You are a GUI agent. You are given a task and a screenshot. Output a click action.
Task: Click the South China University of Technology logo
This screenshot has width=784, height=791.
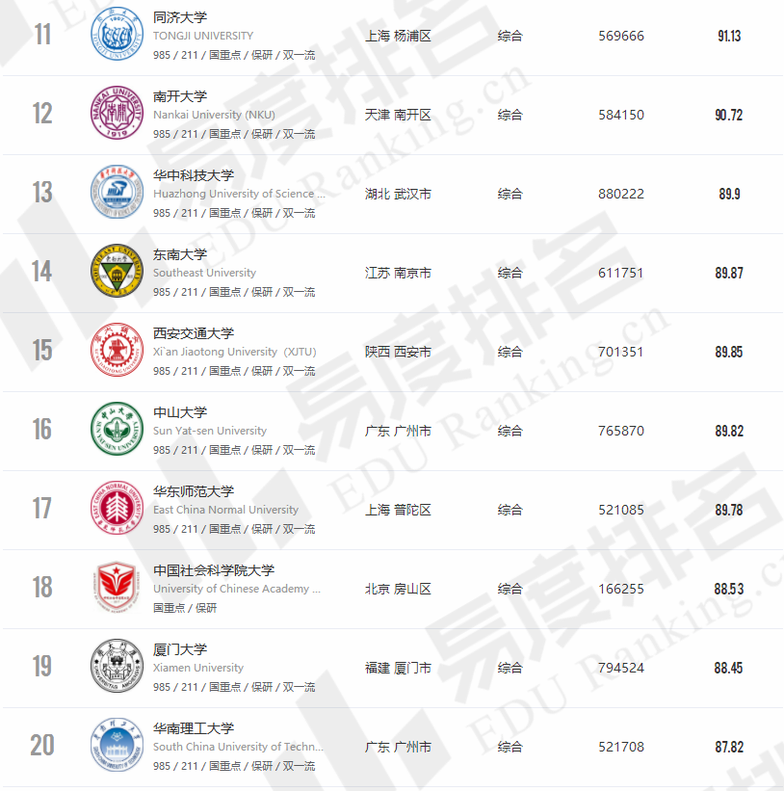pos(117,747)
